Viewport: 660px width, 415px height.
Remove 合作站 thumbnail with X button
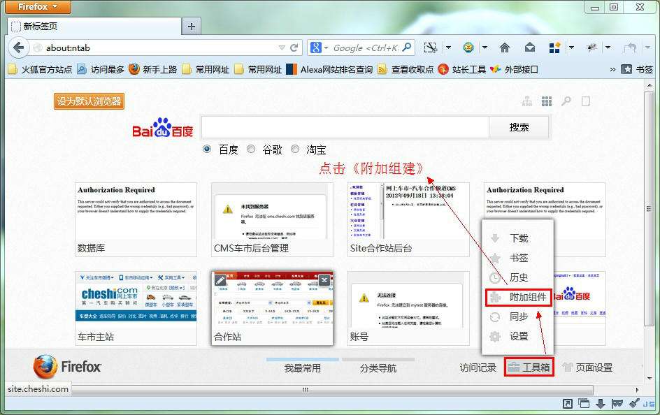(x=324, y=280)
